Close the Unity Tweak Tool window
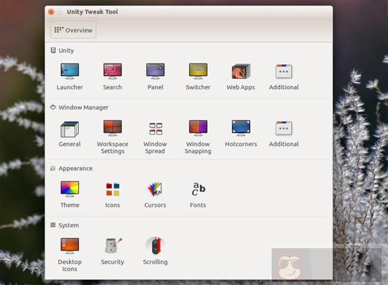Screen dimensions: 388x285 click(51, 12)
